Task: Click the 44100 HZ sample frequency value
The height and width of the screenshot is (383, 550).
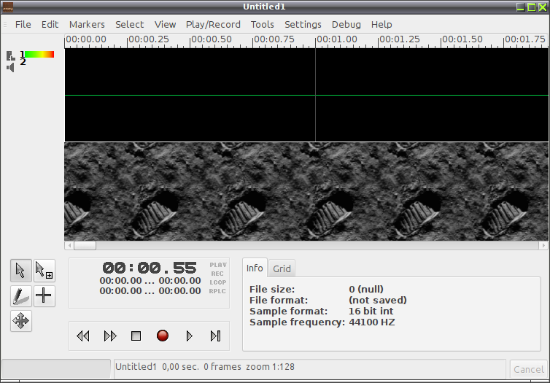Action: (372, 322)
